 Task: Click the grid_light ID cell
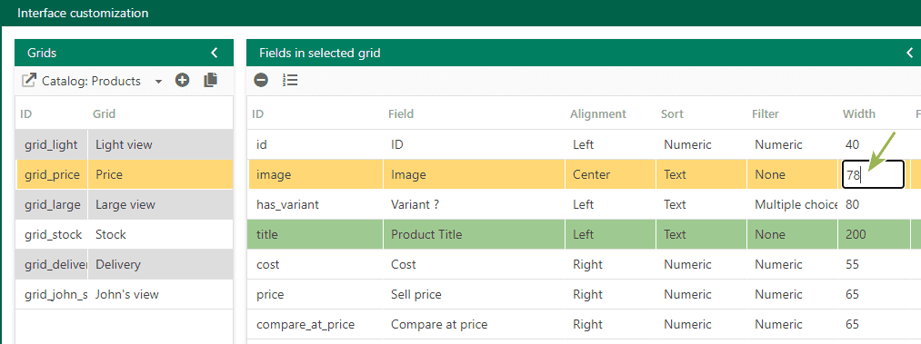coord(52,144)
